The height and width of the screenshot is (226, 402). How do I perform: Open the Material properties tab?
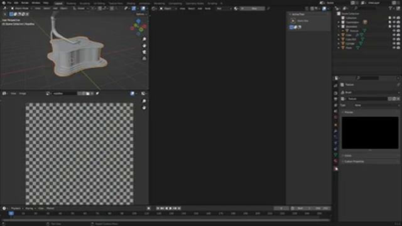(x=335, y=161)
